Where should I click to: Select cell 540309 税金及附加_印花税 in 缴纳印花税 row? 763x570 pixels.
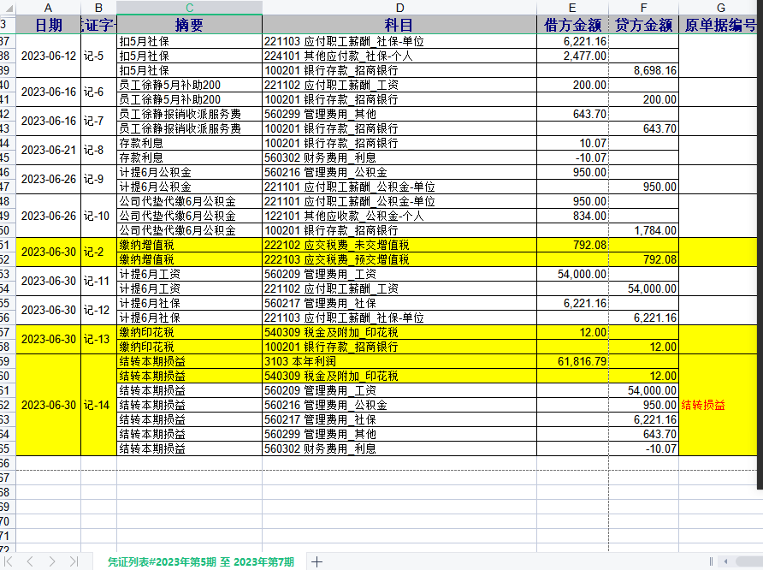[399, 332]
